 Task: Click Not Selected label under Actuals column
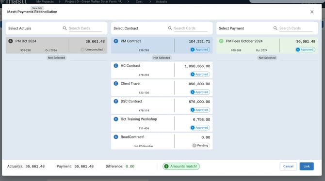pyautogui.click(x=56, y=58)
